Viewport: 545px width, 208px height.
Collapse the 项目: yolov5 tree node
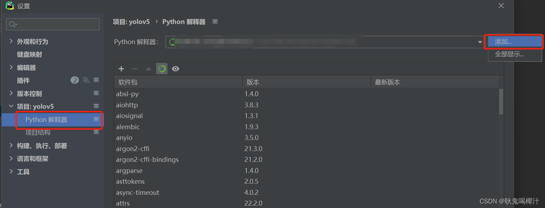(x=11, y=106)
